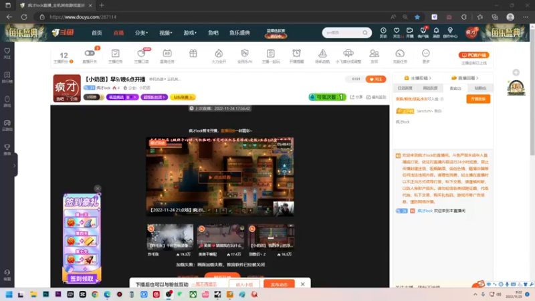Viewport: 535px width, 301px height.
Task: Click the 签到领取 sign-in reward button
Action: [82, 279]
